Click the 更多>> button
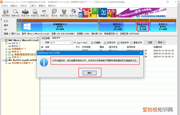 click(x=161, y=43)
